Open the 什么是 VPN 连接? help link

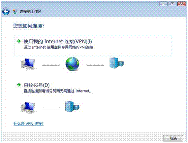click(x=29, y=123)
